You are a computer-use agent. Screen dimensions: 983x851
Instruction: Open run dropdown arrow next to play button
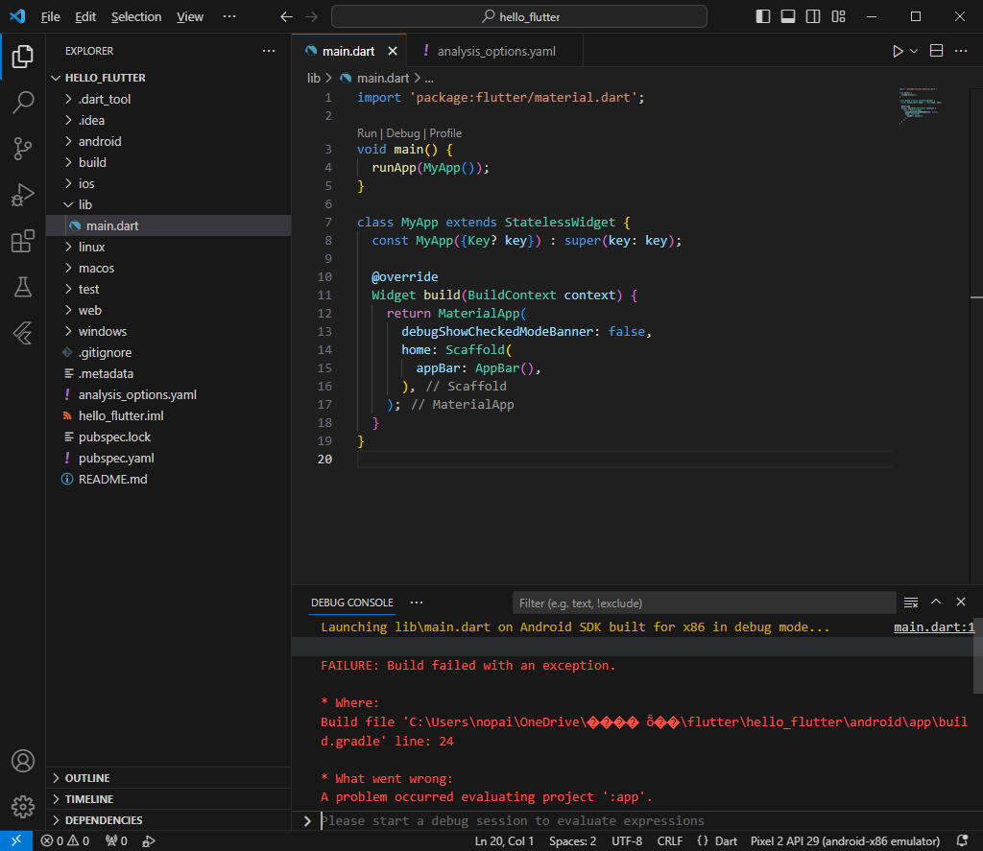(x=914, y=52)
